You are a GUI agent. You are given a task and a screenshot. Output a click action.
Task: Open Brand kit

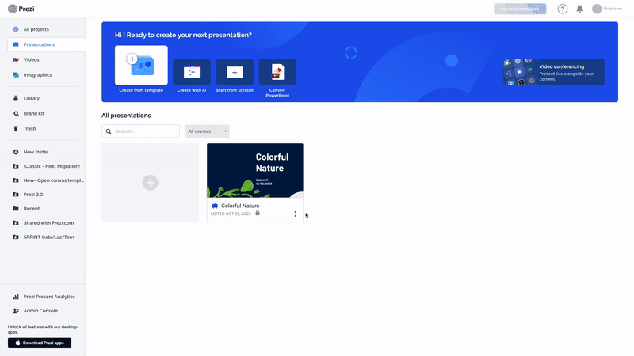(33, 113)
